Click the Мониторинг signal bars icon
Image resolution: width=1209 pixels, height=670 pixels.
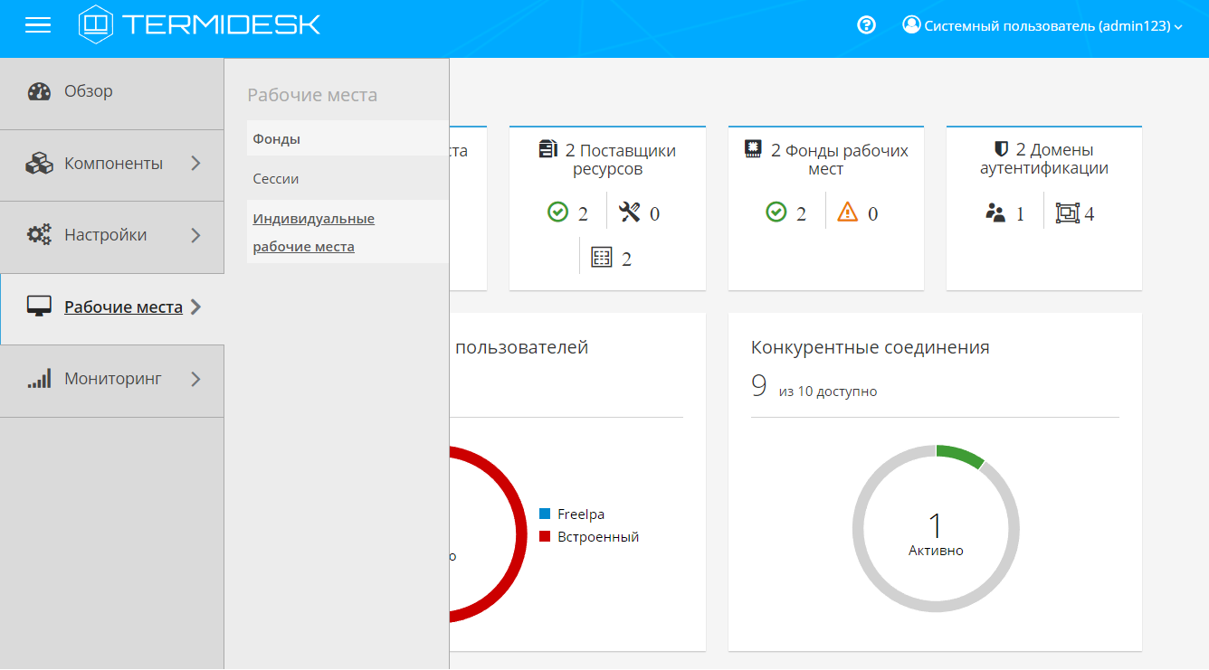point(39,379)
